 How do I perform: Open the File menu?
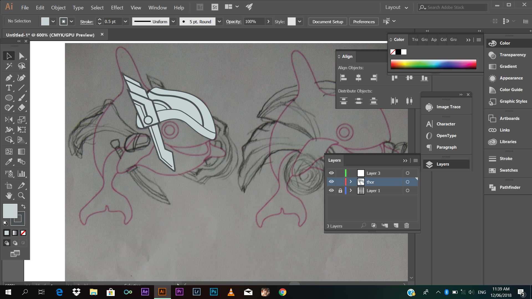tap(25, 7)
